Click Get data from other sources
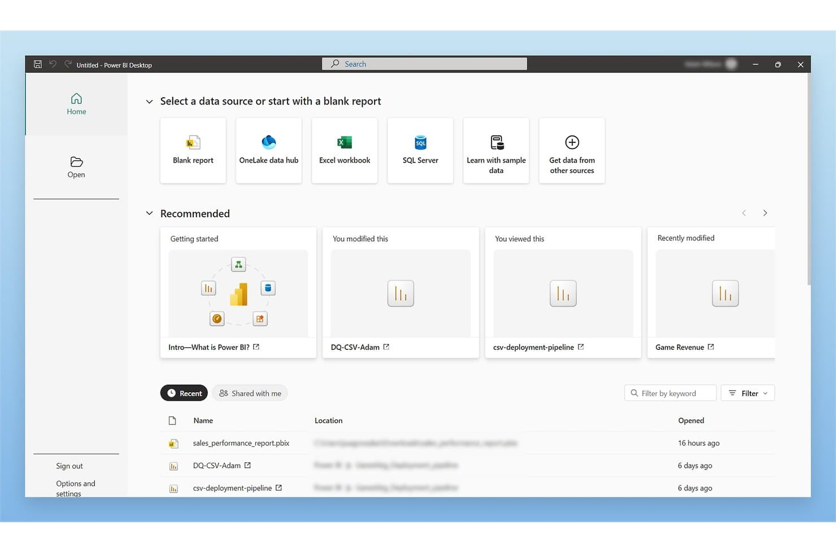The image size is (836, 557). click(x=572, y=151)
